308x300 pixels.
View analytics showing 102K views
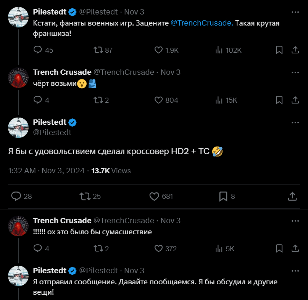[219, 50]
